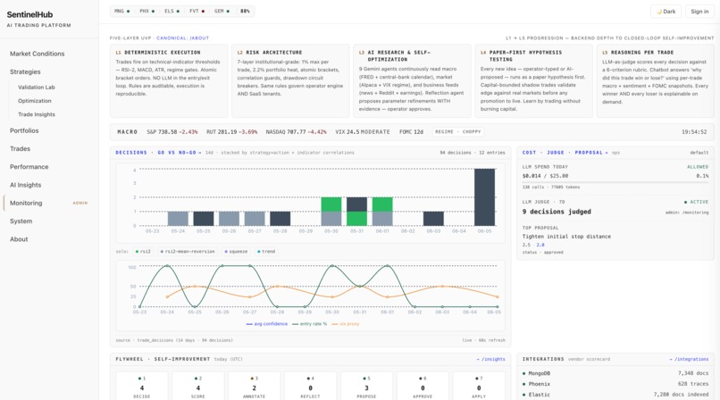
Task: Click the REGIME CHOPPY badge
Action: point(458,131)
